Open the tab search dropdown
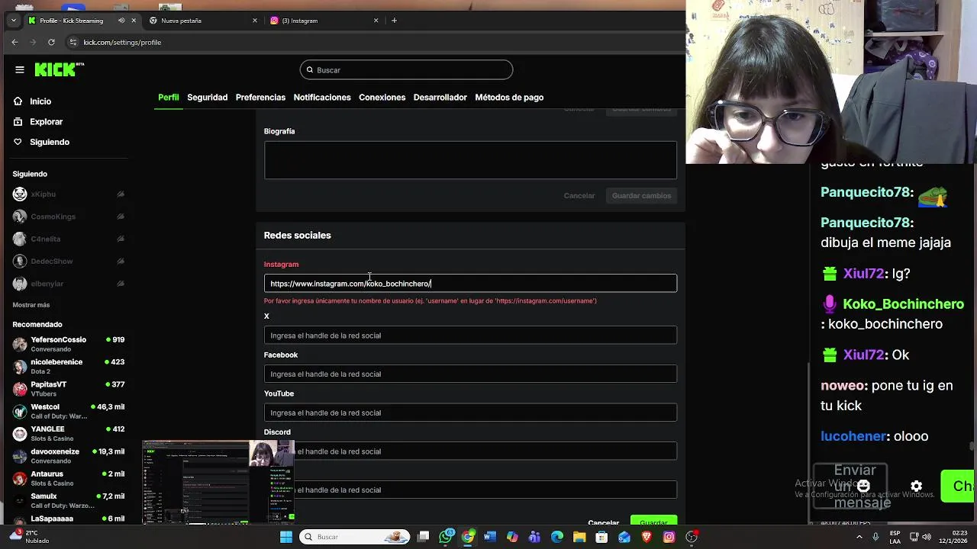 (x=13, y=21)
